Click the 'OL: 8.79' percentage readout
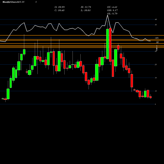 click(x=112, y=14)
